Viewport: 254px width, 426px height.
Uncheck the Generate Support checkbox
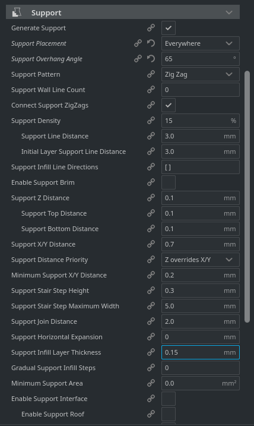click(169, 28)
